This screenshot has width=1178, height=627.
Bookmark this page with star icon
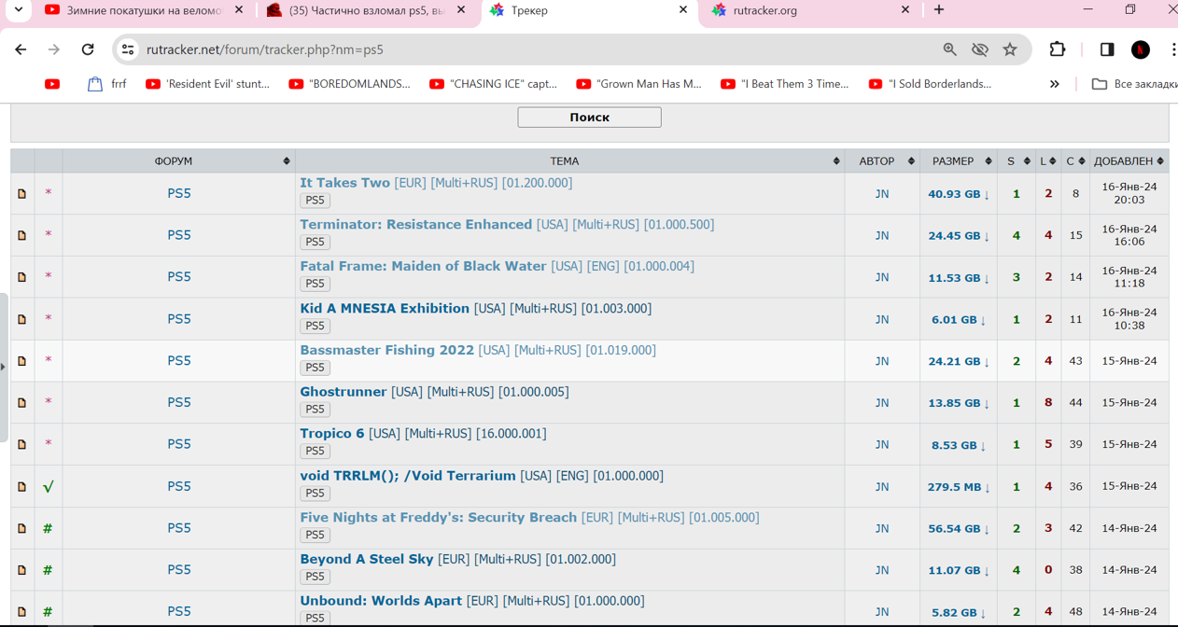tap(1010, 49)
